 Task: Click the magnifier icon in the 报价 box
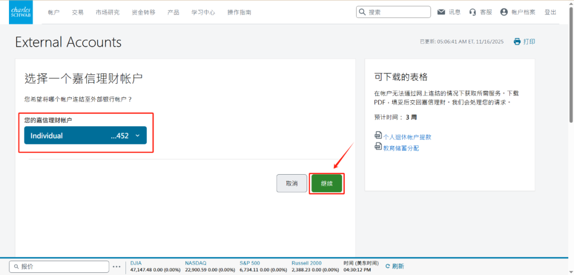16,267
